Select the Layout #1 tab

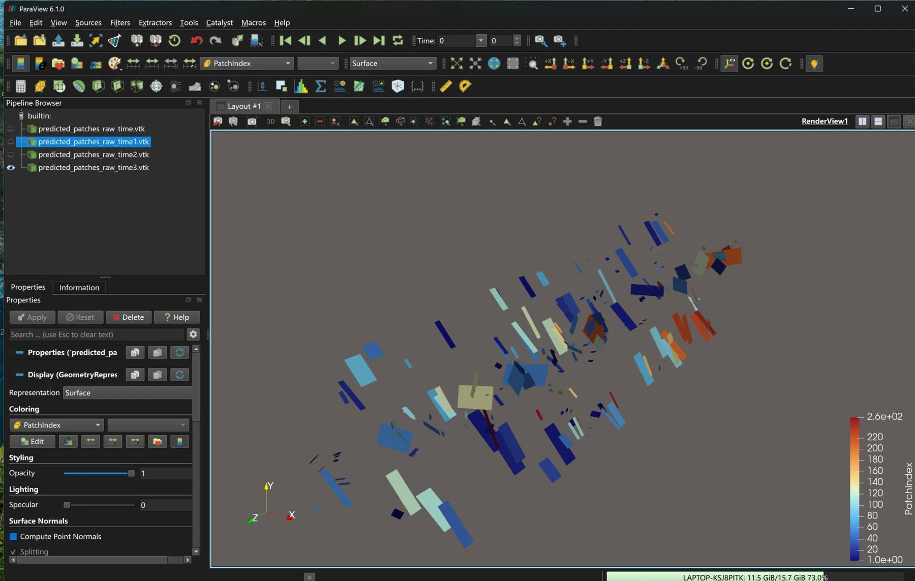244,106
